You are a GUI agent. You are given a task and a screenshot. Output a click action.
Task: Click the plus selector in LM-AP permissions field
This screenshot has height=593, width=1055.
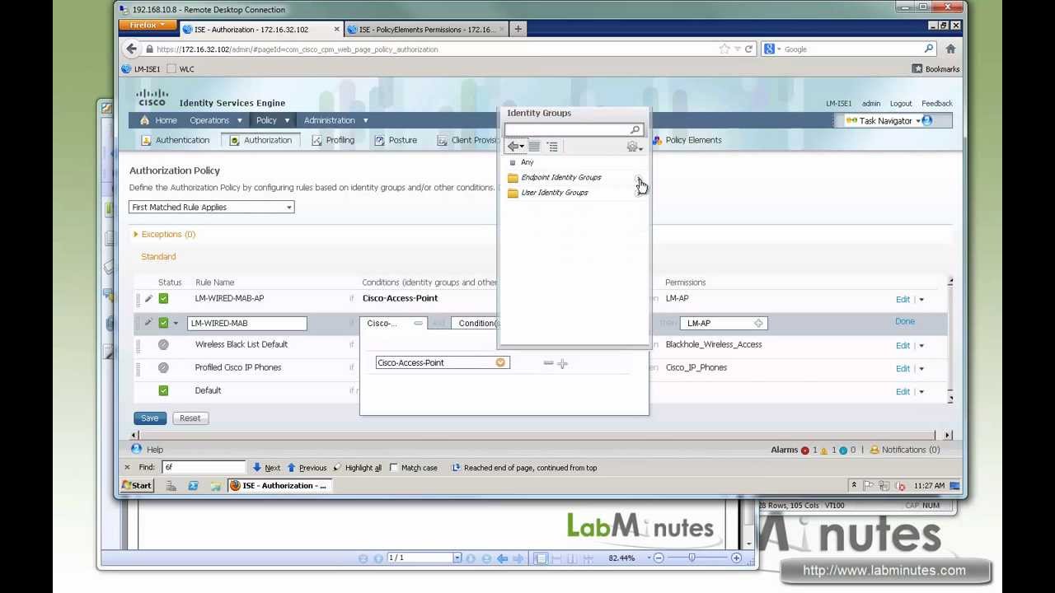pos(758,323)
